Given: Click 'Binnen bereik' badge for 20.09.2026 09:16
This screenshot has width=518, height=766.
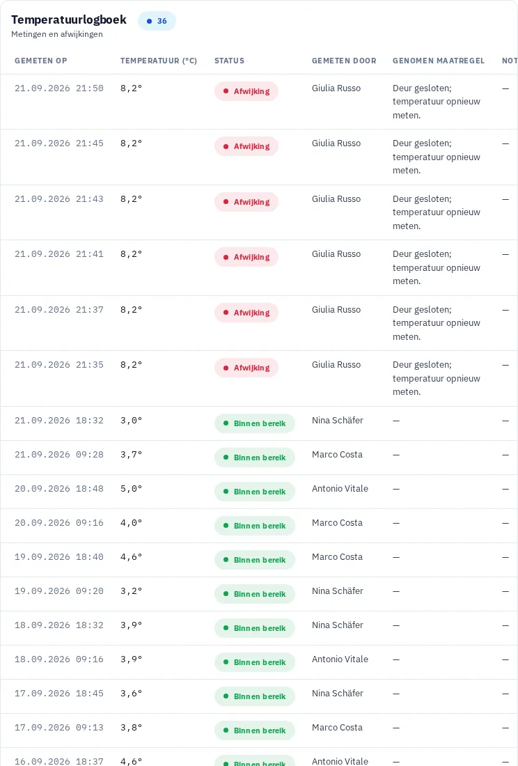Looking at the screenshot, I should (255, 526).
